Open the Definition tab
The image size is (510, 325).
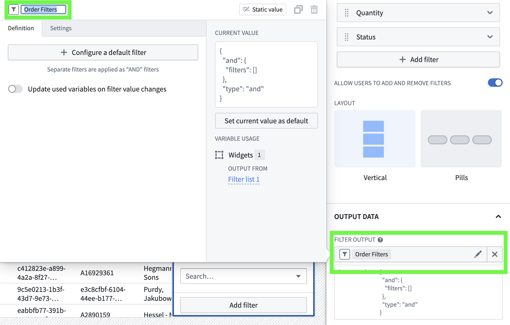coord(21,28)
